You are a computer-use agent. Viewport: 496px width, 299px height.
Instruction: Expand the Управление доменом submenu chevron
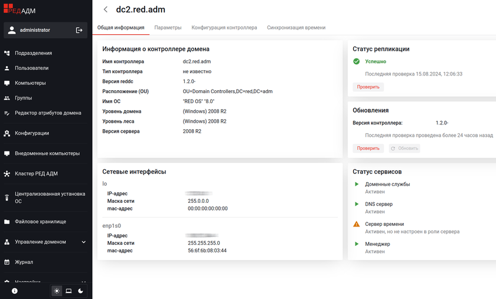click(84, 242)
